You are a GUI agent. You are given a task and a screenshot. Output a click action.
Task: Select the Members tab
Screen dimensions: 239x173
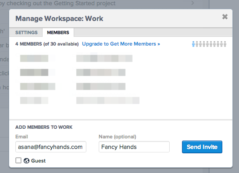coord(58,32)
